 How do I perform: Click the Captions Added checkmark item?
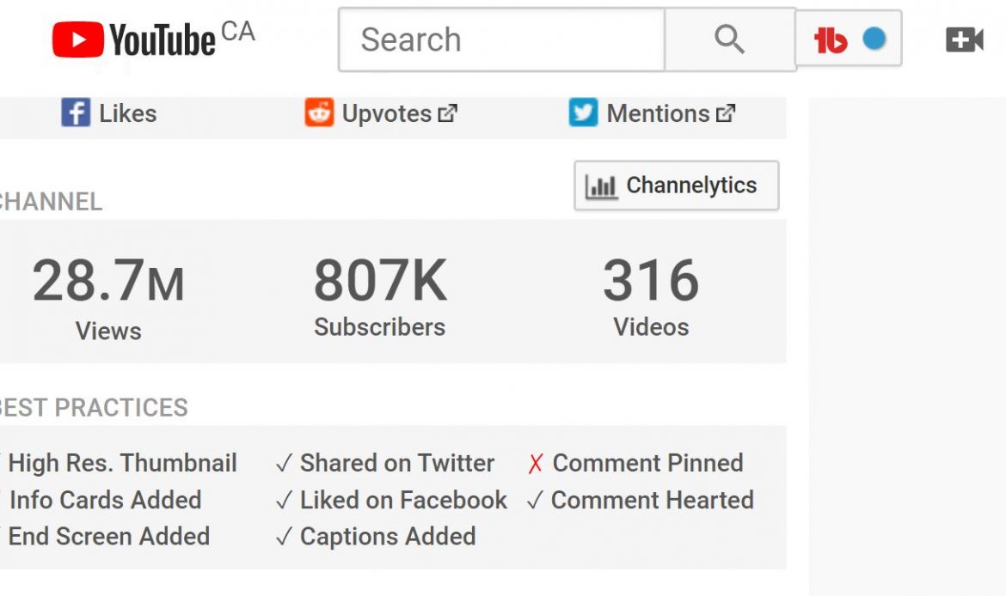click(x=376, y=537)
